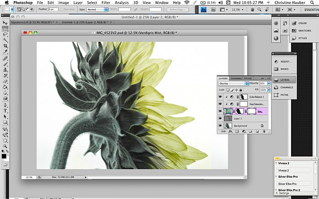Toggle lock position

237,90
